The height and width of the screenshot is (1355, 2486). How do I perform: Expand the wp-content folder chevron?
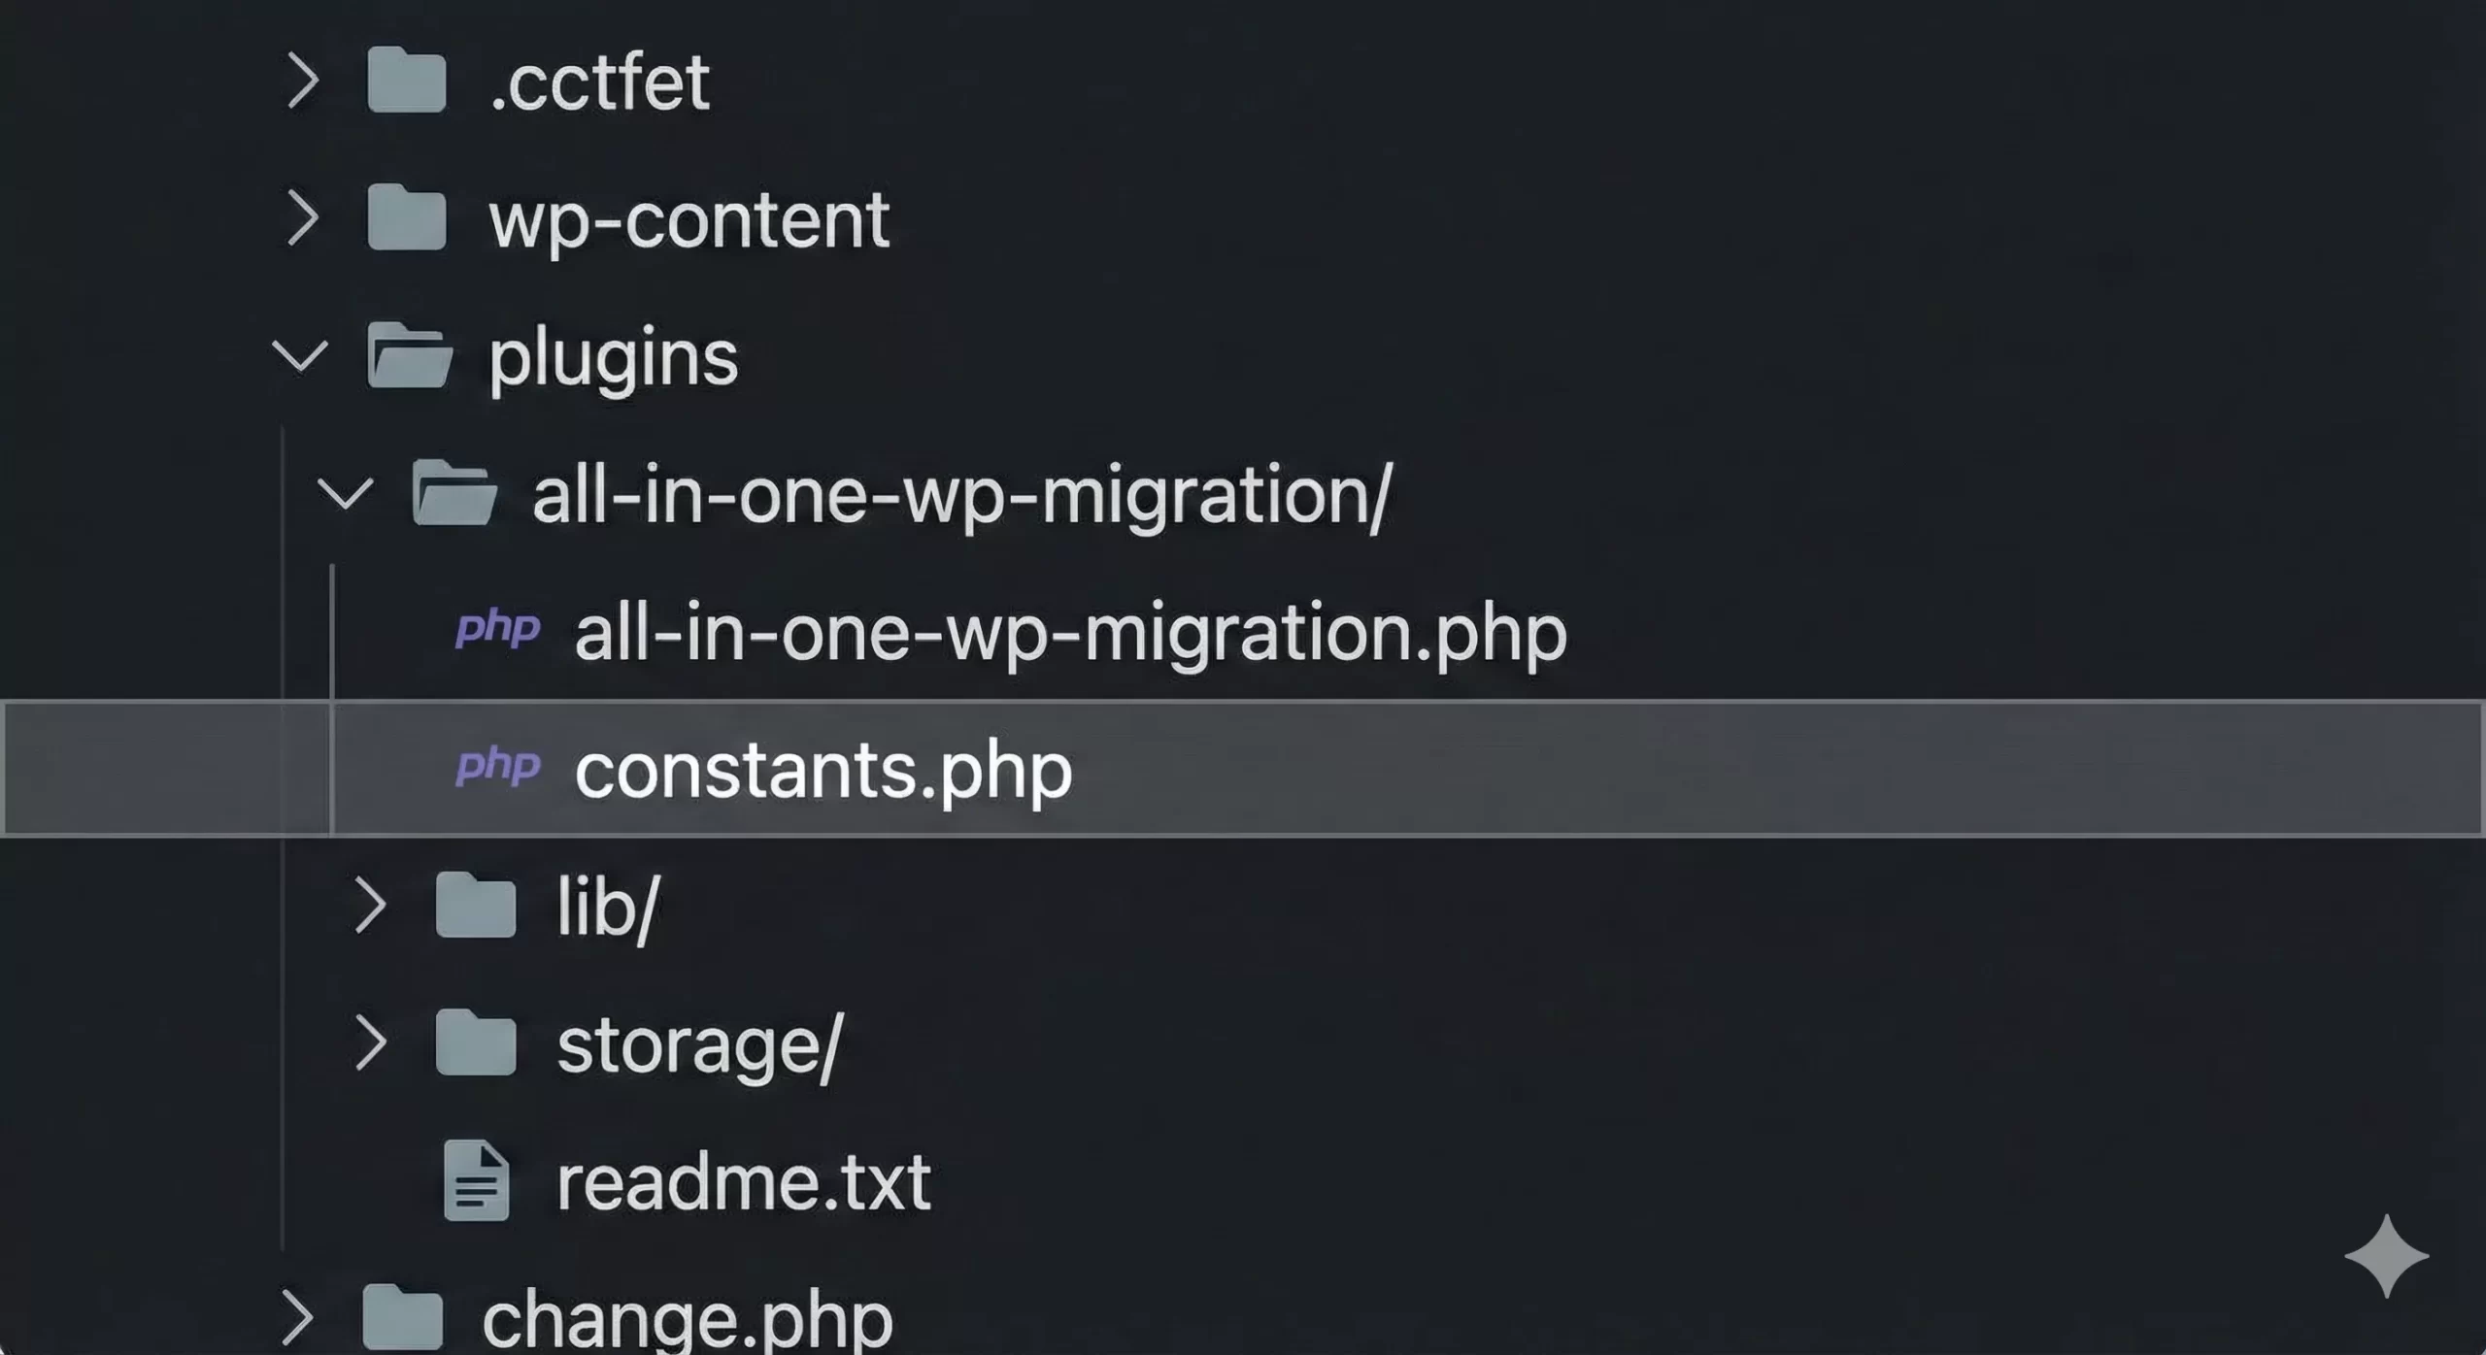tap(303, 218)
